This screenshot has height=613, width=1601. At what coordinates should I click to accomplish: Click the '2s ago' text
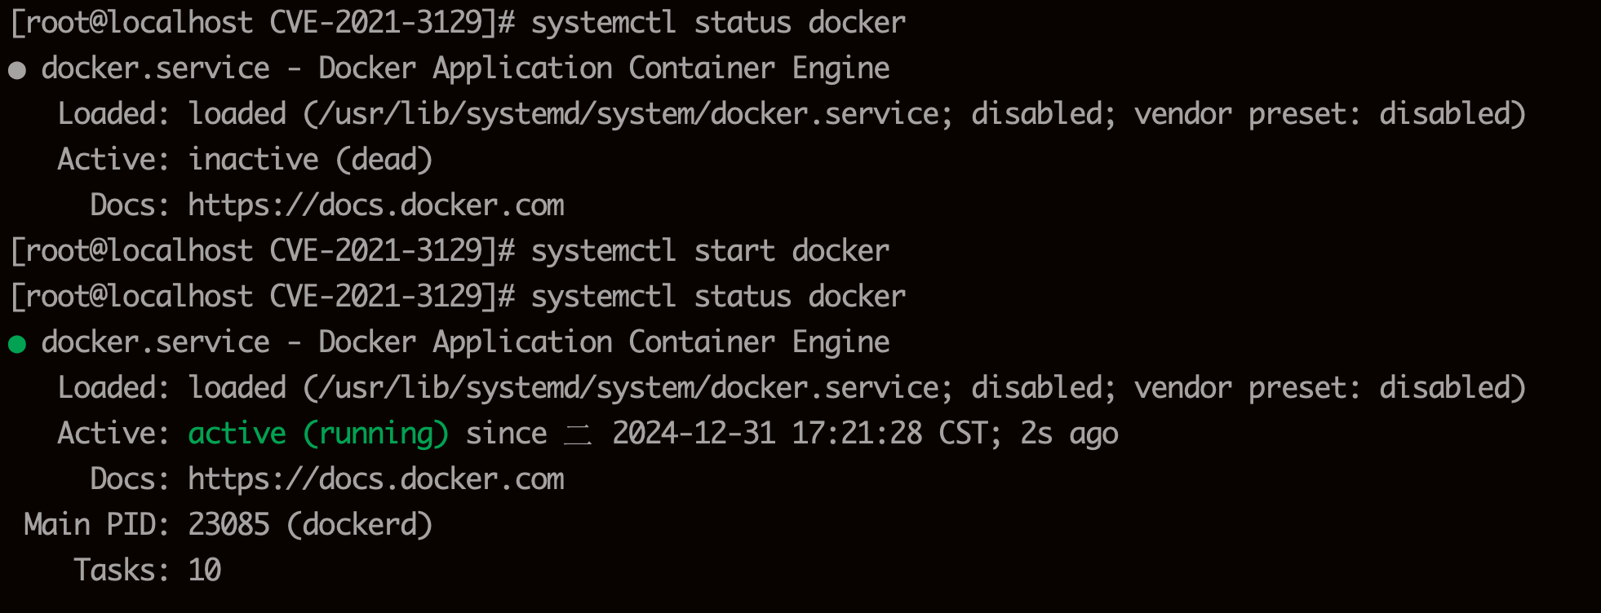pos(1069,434)
